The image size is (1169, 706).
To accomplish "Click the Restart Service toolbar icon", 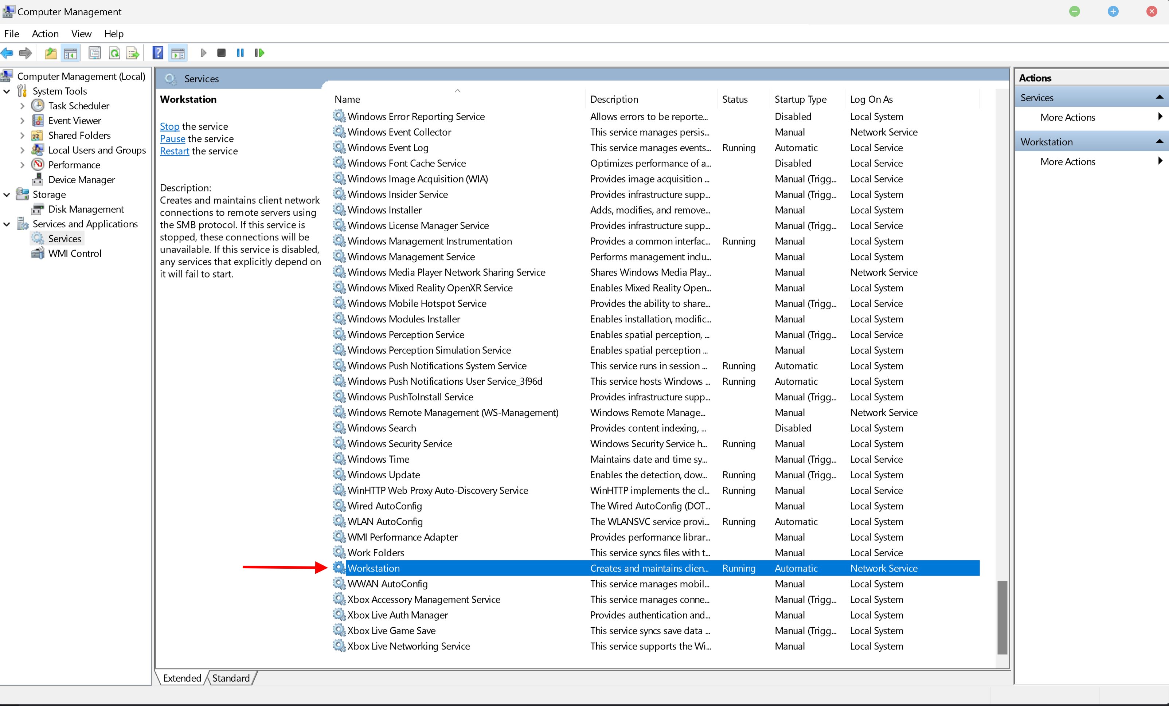I will click(x=259, y=52).
